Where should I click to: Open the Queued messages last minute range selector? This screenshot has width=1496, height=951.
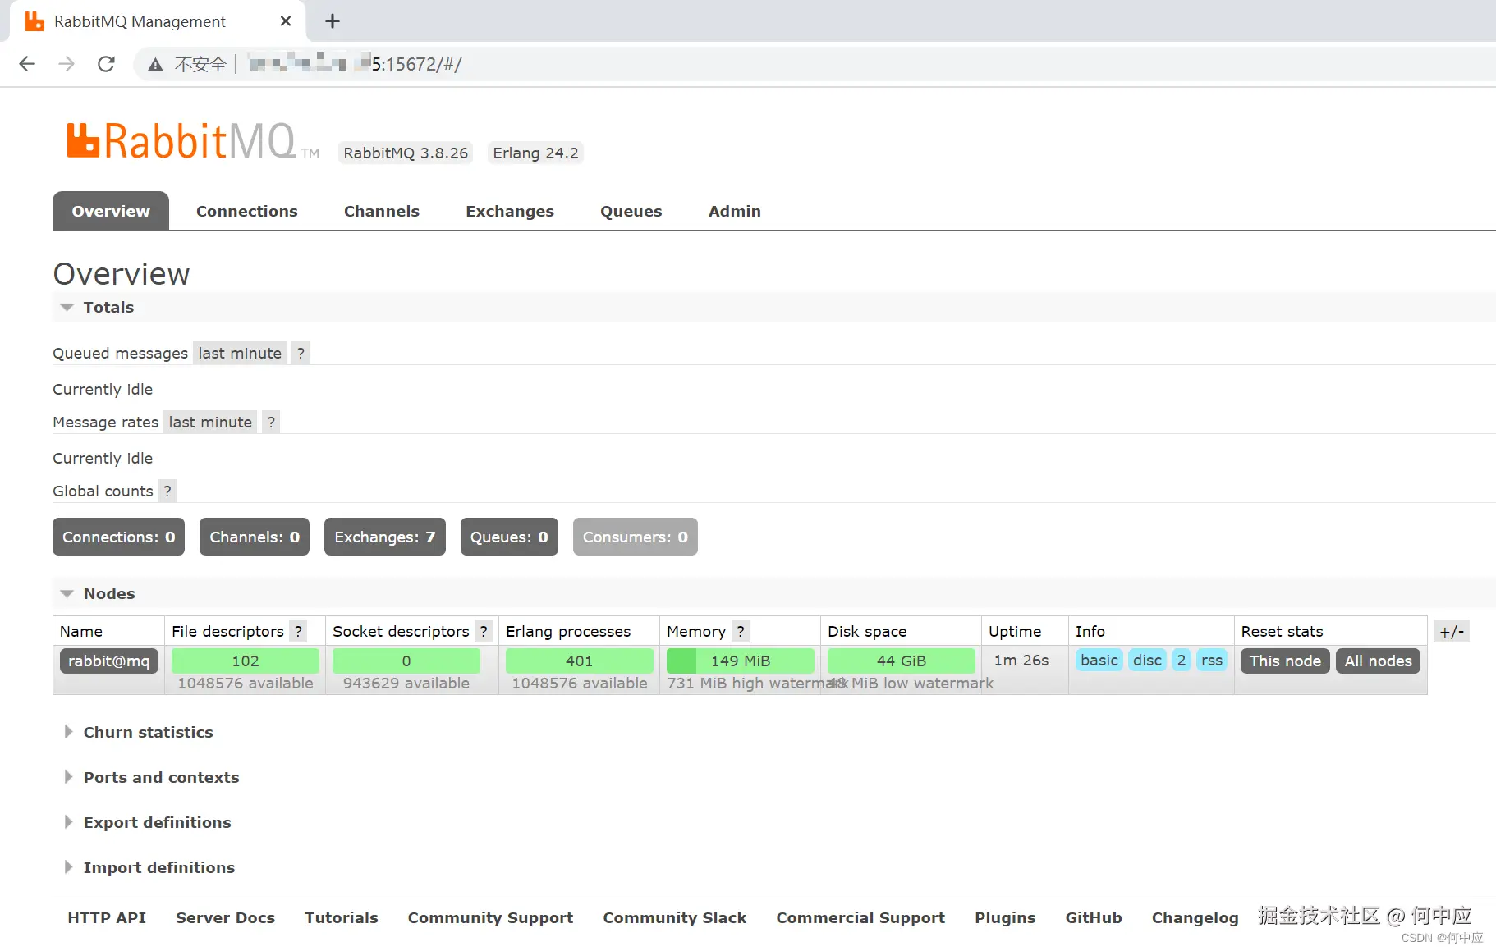[240, 354]
